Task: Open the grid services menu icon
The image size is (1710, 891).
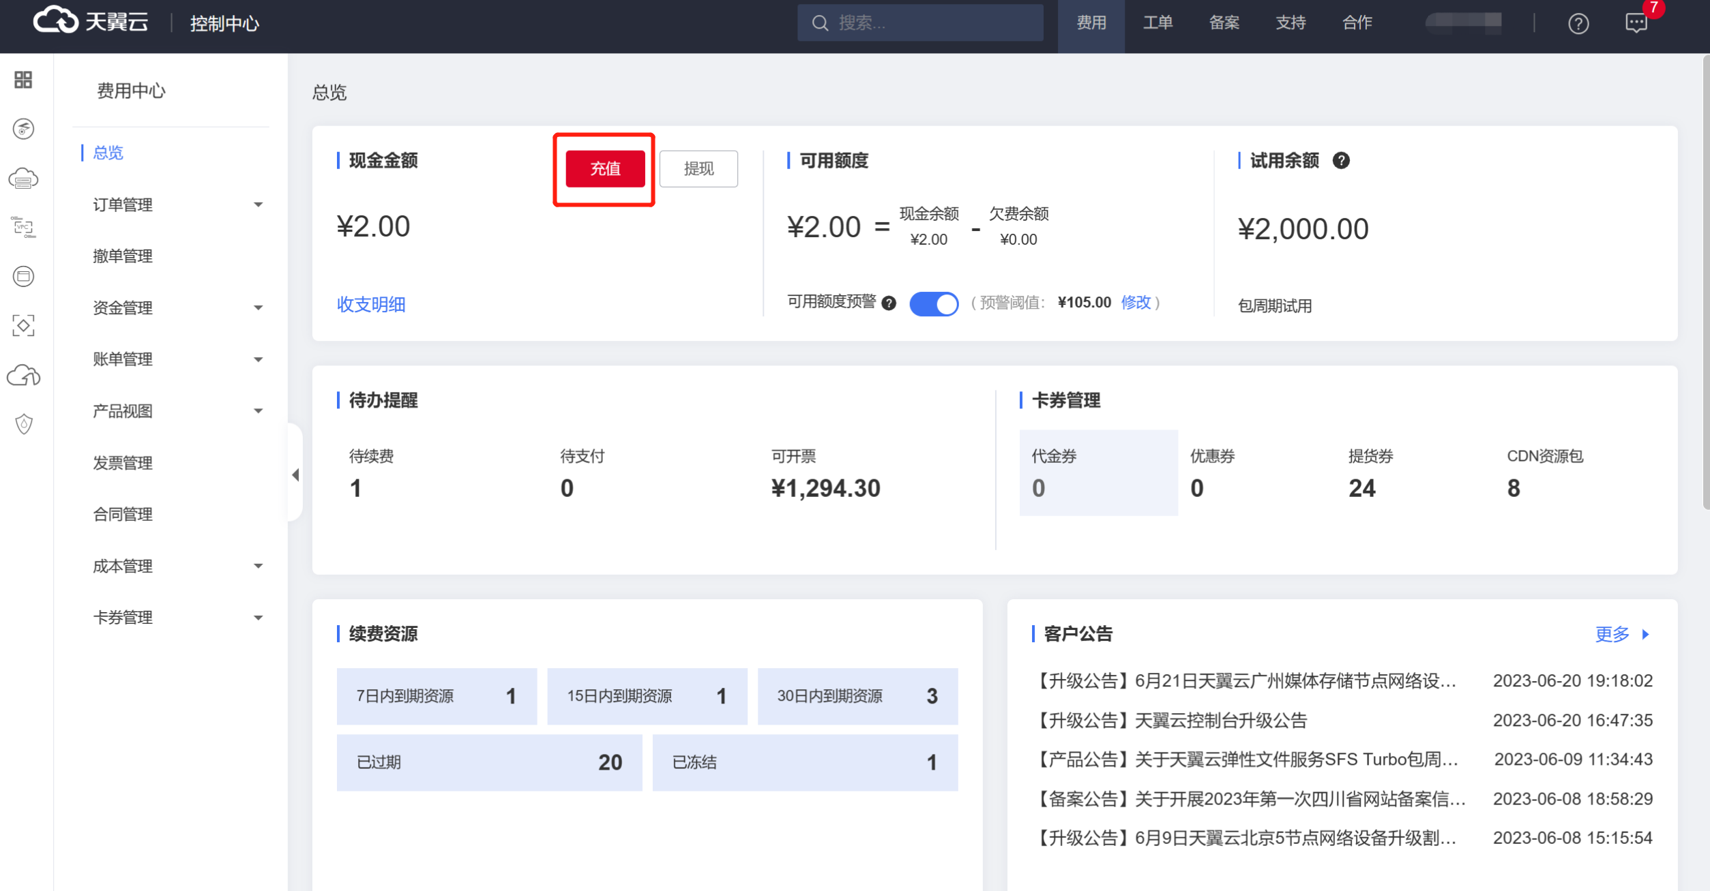Action: [23, 80]
